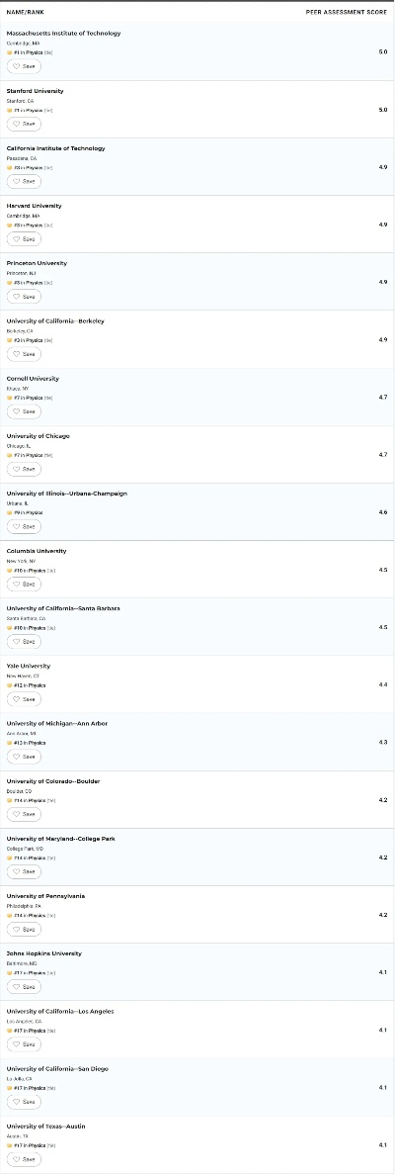Save University of California--Santa Barbara

24,642
